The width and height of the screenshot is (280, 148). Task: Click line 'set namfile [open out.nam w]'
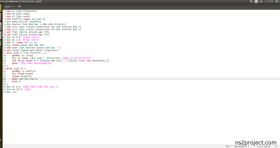pyautogui.click(x=26, y=19)
